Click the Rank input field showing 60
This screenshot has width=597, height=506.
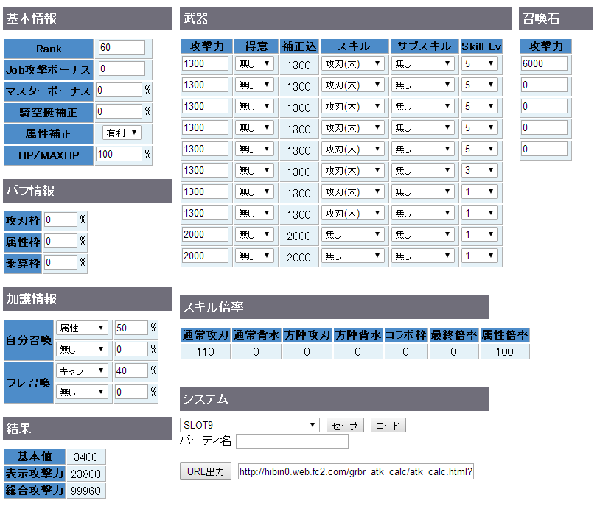122,47
